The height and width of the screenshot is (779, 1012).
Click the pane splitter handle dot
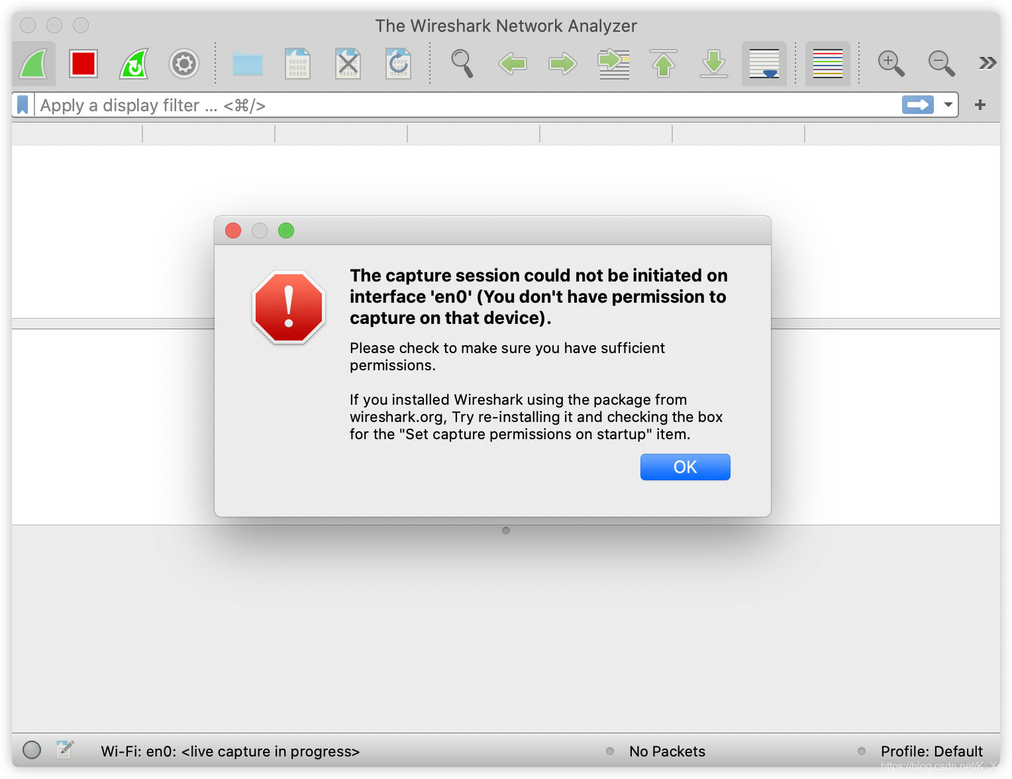coord(506,531)
